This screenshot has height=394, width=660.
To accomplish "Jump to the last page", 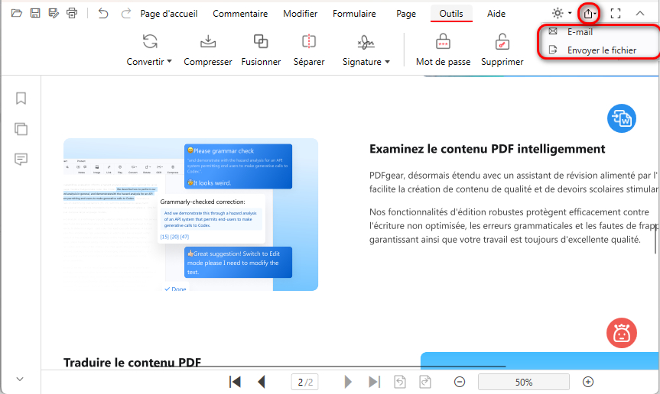I will coord(374,382).
